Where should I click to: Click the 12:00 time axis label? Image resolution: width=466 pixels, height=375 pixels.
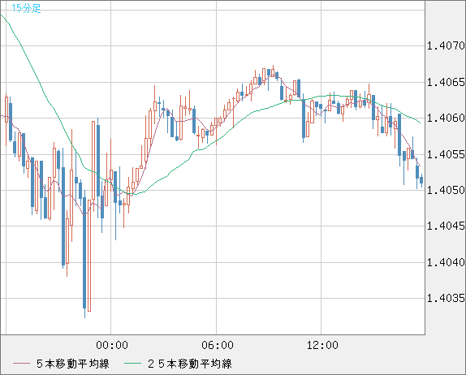pyautogui.click(x=322, y=345)
